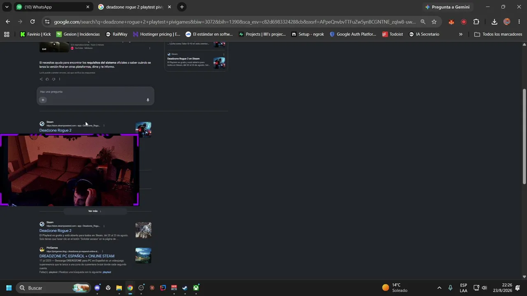Image resolution: width=527 pixels, height=296 pixels.
Task: Open Unity Hub from the taskbar
Action: (108, 288)
